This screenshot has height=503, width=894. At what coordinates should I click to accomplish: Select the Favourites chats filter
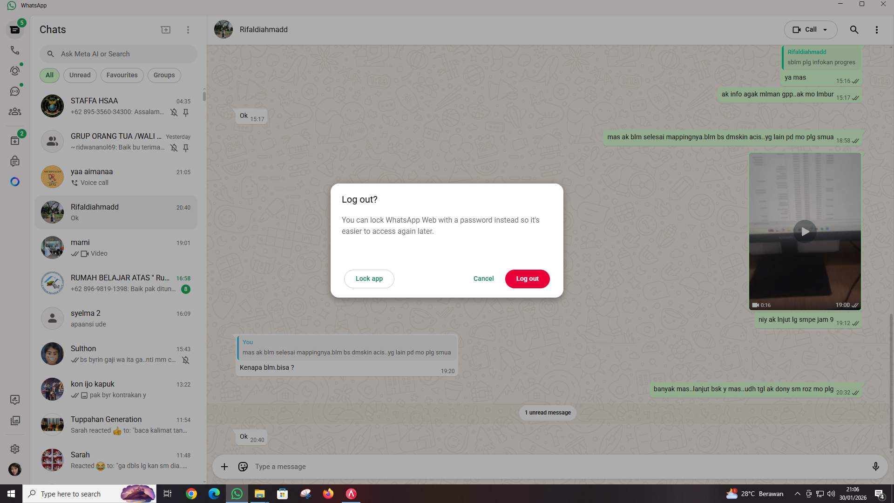tap(122, 75)
